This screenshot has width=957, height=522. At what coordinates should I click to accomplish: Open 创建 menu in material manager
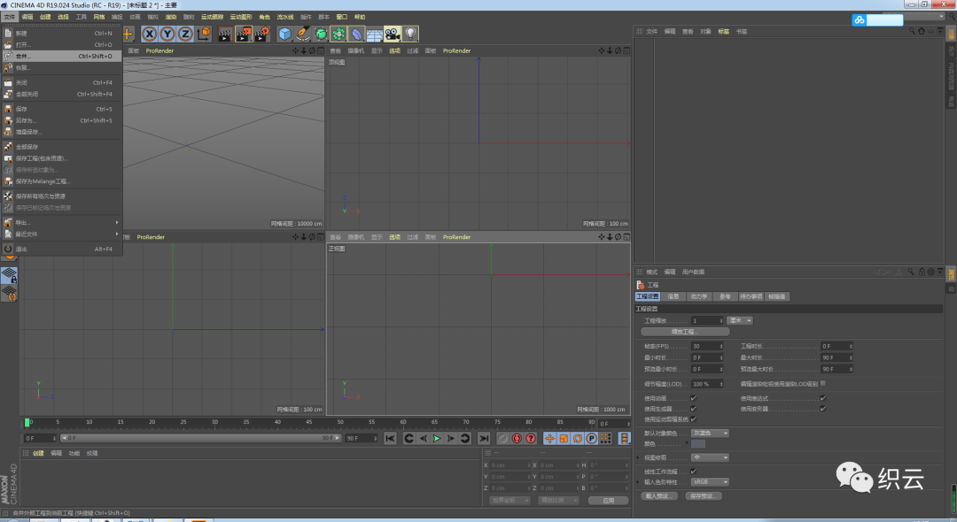pyautogui.click(x=38, y=453)
